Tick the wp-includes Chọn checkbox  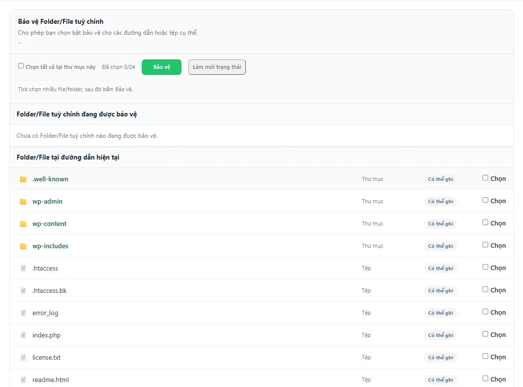[x=485, y=245]
